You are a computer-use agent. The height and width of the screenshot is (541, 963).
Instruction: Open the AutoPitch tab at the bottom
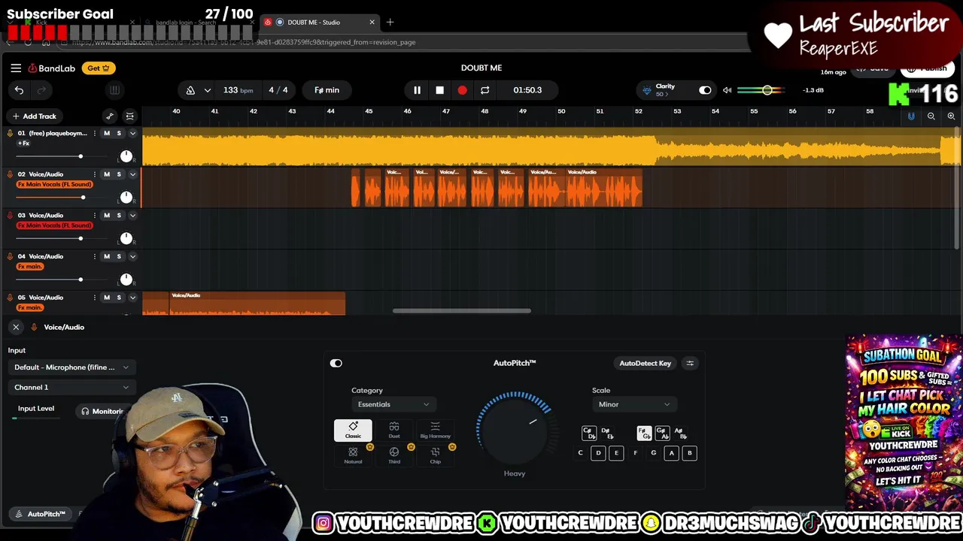[x=40, y=514]
